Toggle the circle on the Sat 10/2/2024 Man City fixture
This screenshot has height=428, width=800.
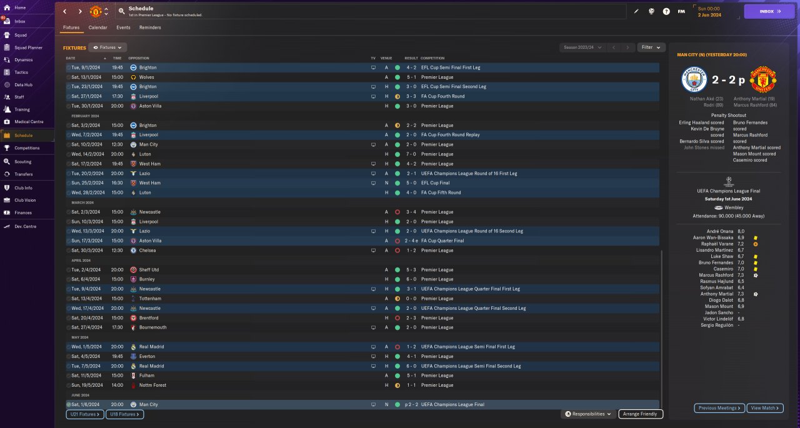tap(69, 144)
